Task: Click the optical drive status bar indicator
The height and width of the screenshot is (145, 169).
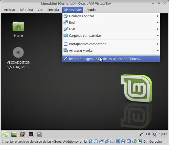Action: pos(96,141)
